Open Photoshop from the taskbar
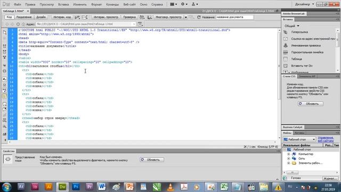 point(76,187)
